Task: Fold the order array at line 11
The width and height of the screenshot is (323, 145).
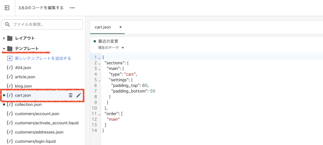Action: coord(99,114)
